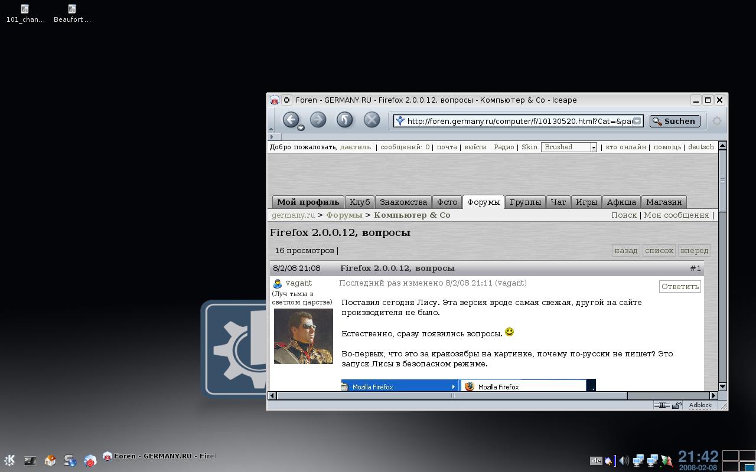Open the Чат tab
Image resolution: width=756 pixels, height=472 pixels.
click(x=558, y=202)
